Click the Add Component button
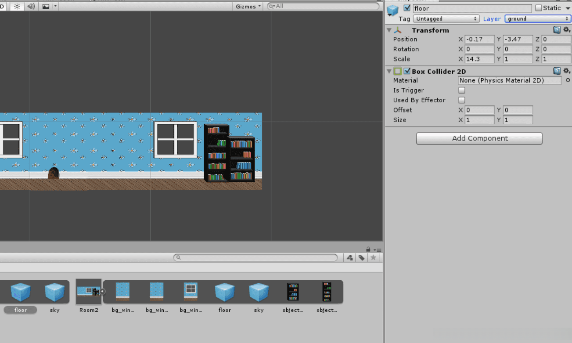572x343 pixels. click(x=479, y=138)
